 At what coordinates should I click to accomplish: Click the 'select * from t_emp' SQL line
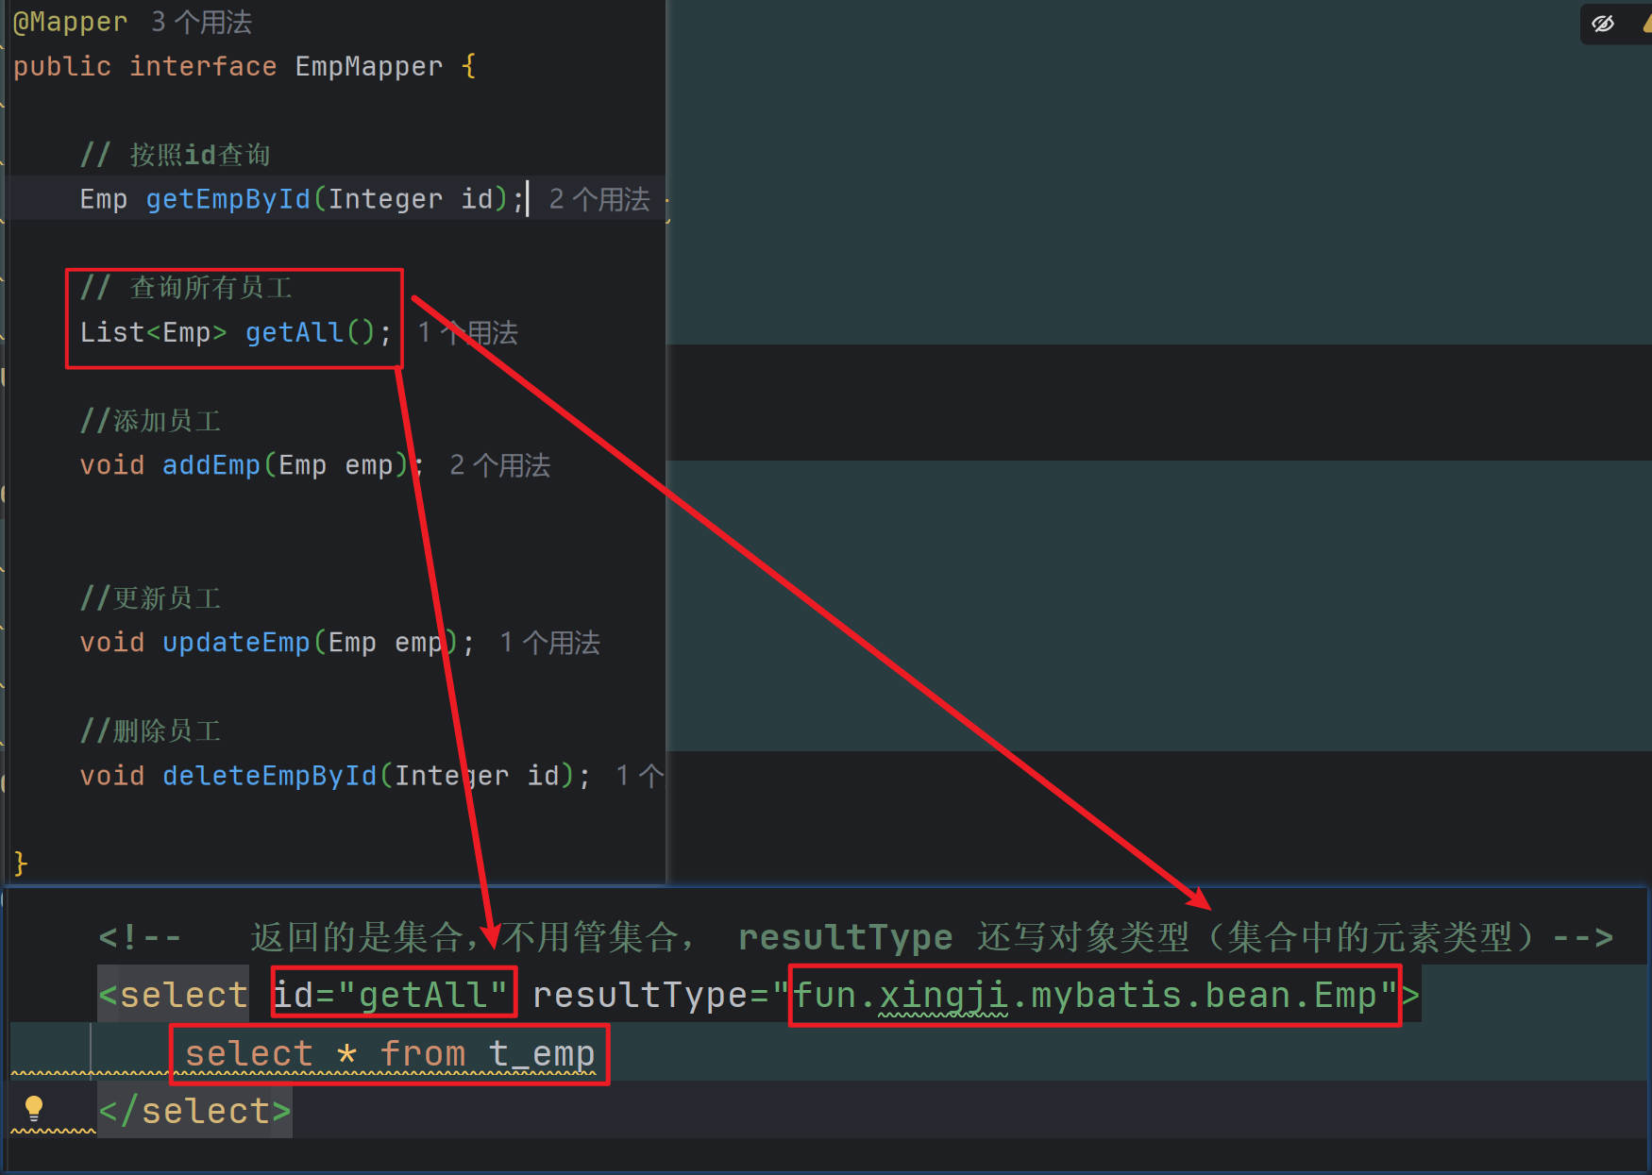click(x=389, y=1053)
